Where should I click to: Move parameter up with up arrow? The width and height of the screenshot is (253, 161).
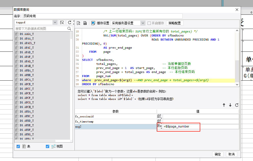(x=224, y=105)
